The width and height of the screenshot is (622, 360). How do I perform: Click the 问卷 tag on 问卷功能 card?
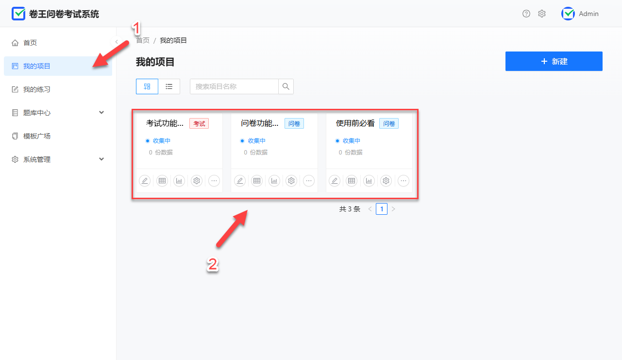pyautogui.click(x=294, y=124)
